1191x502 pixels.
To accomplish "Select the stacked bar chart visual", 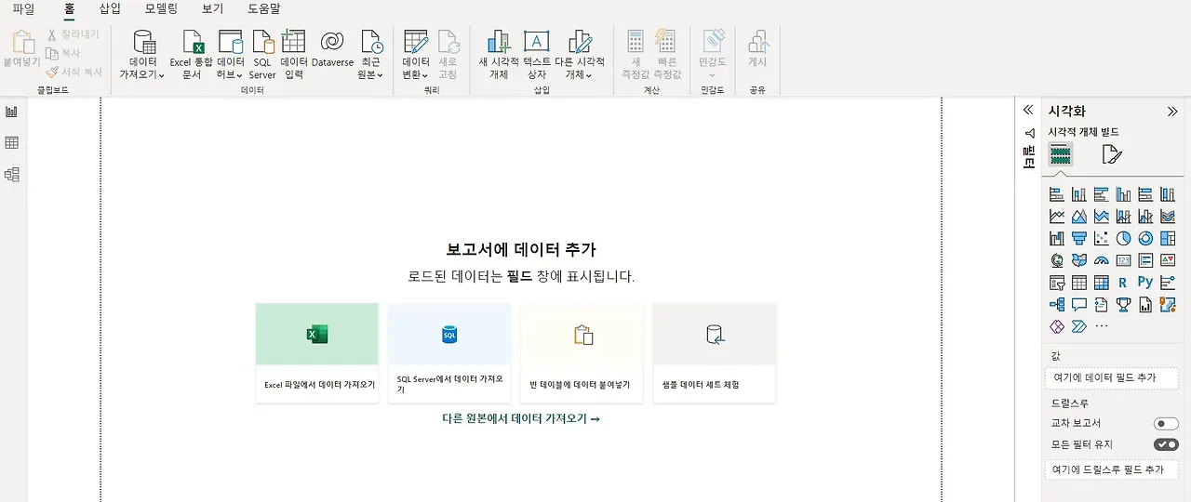I will (x=1057, y=194).
